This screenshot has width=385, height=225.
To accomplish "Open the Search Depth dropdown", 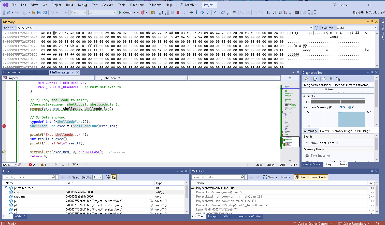I will pos(101,177).
